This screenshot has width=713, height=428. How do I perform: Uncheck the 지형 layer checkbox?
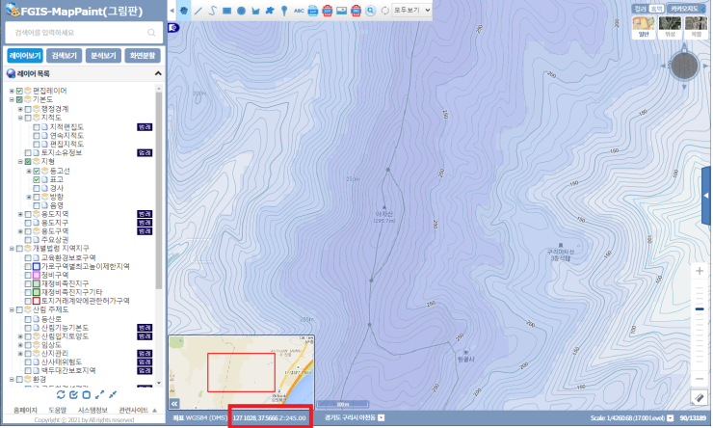pos(28,162)
